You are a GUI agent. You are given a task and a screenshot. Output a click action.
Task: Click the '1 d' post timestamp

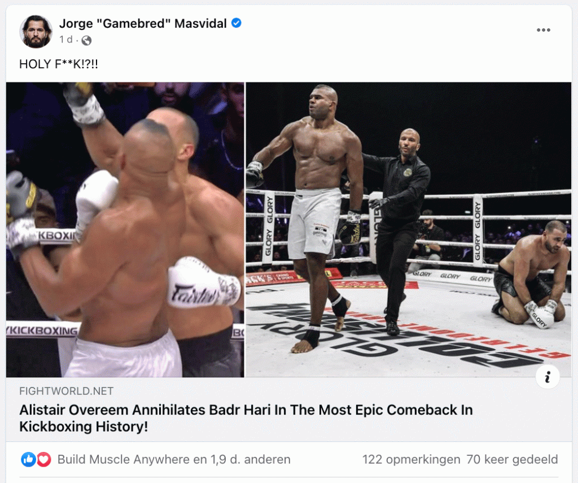coord(67,40)
